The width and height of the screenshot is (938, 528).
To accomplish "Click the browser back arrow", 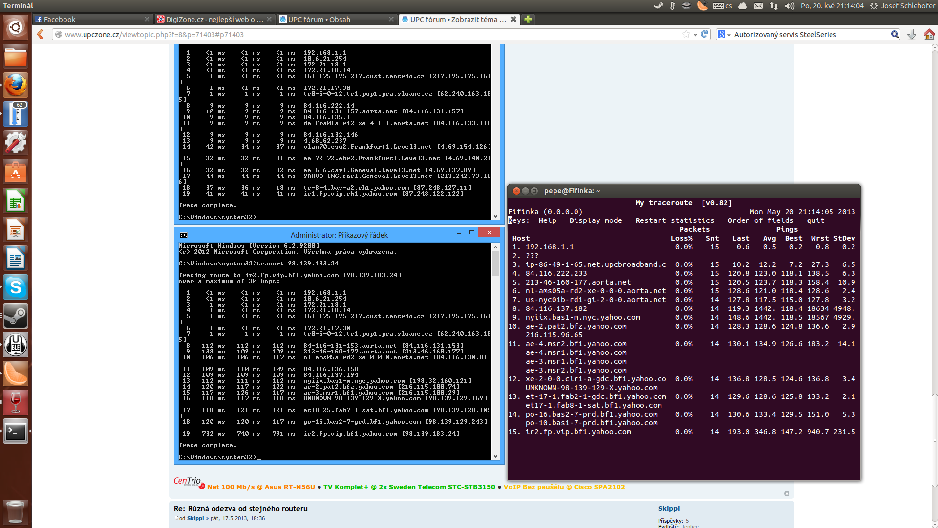I will pyautogui.click(x=41, y=34).
